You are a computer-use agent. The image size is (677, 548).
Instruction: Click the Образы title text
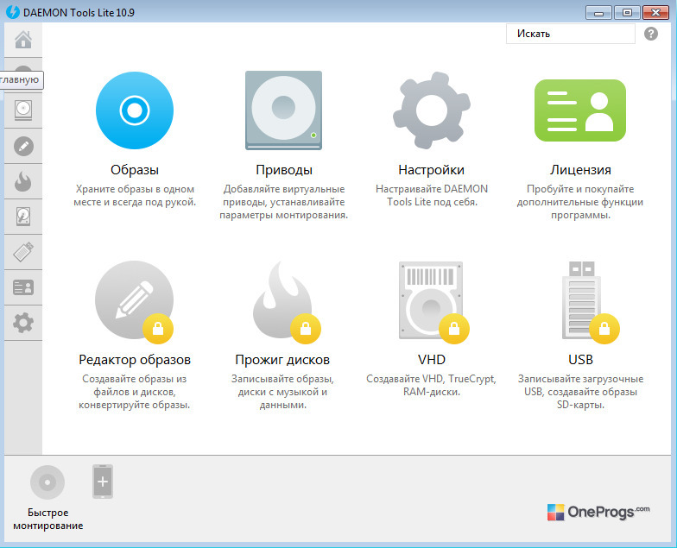(x=135, y=169)
